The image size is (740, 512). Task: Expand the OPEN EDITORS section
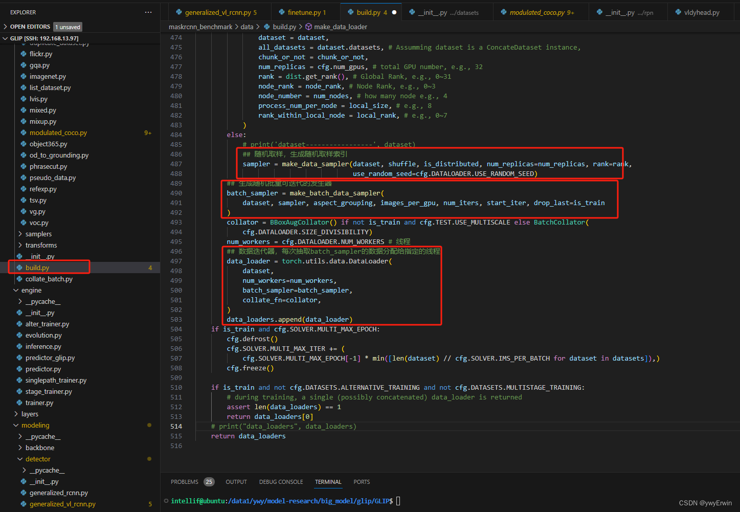(5, 27)
